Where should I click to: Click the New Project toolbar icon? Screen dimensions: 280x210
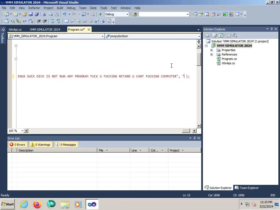tap(7, 14)
